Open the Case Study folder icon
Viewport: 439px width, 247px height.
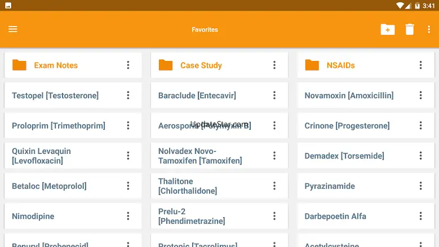[166, 65]
